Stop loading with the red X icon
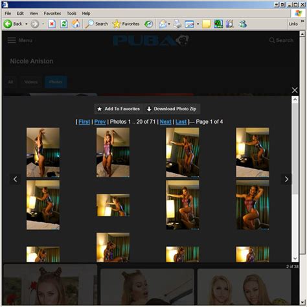Screen dimensions: 307x307 click(x=52, y=24)
